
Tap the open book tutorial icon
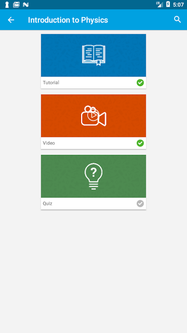click(x=93, y=55)
